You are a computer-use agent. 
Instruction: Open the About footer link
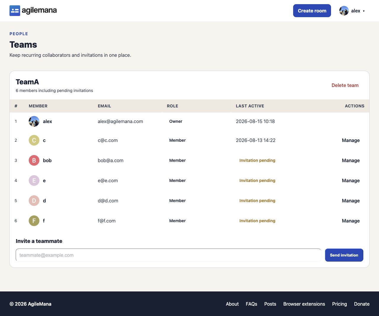click(232, 304)
